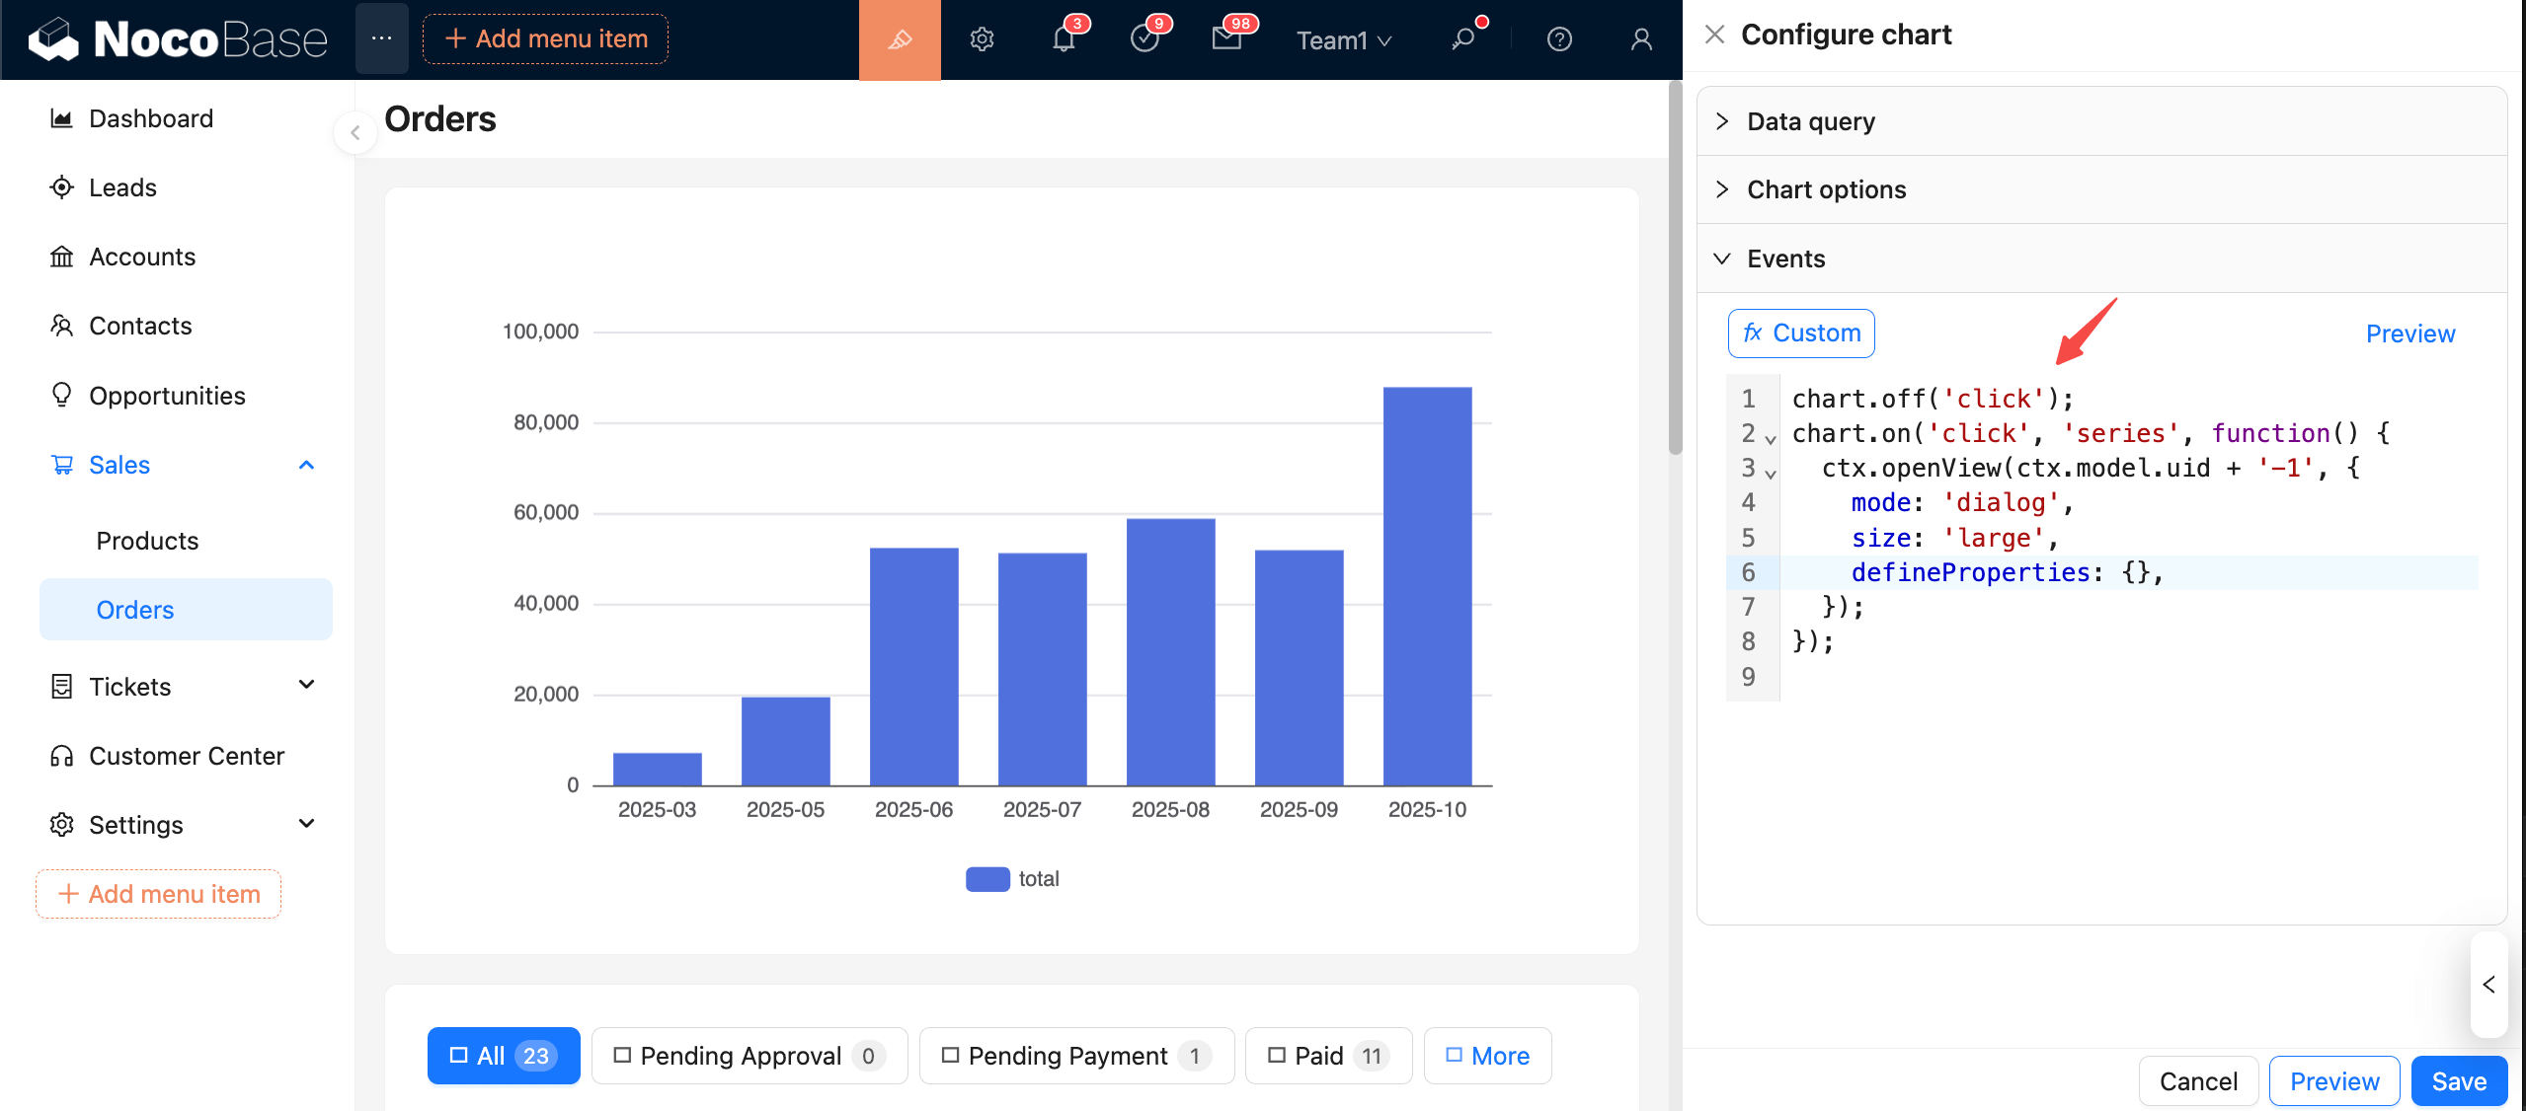Toggle the UI editor highlighter icon
This screenshot has height=1111, width=2526.
(899, 39)
